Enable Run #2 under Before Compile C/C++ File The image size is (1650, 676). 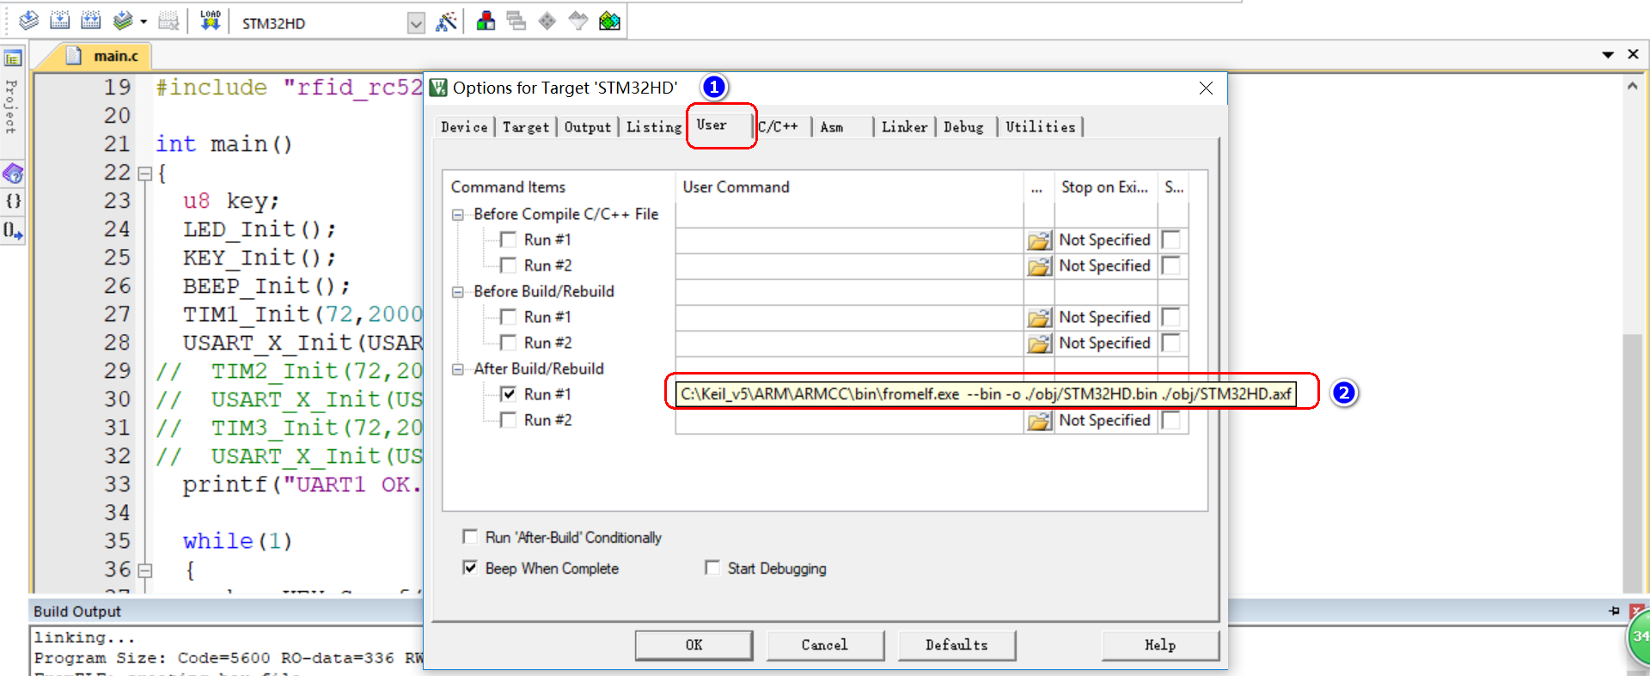point(509,265)
